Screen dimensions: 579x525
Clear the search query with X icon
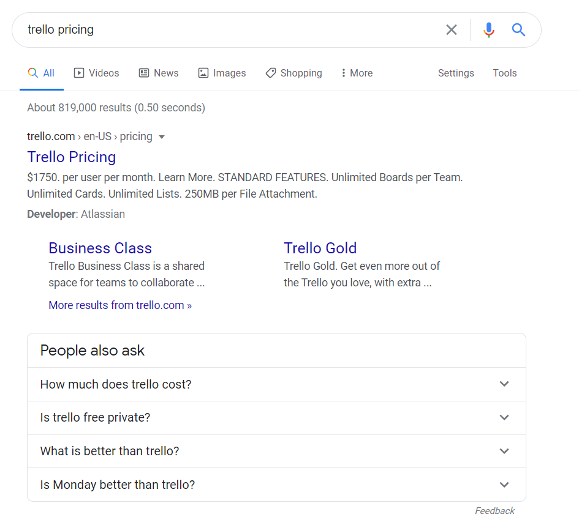pos(452,30)
